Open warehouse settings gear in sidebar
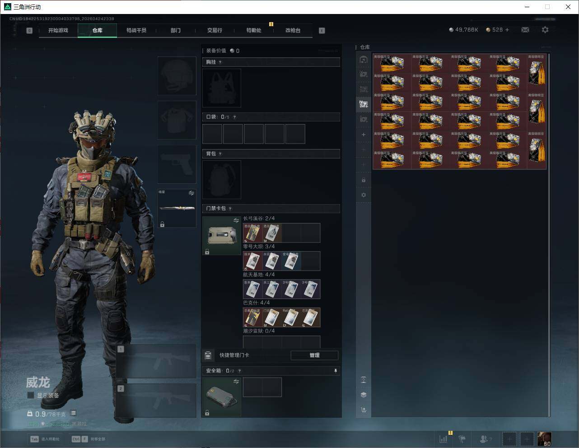Image resolution: width=579 pixels, height=448 pixels. pos(364,195)
